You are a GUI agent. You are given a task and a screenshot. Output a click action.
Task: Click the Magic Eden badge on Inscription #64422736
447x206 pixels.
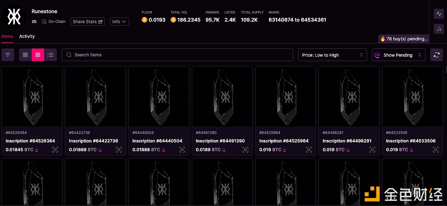100,150
